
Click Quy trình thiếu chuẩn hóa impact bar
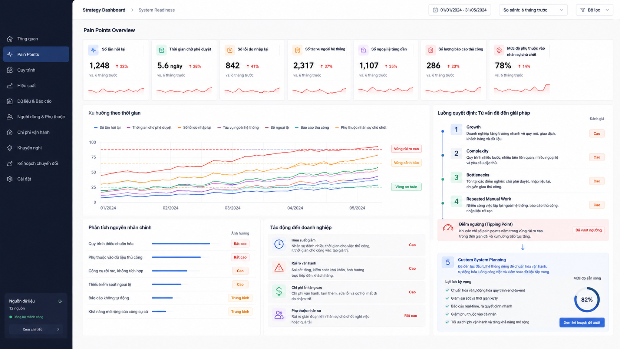(x=181, y=244)
